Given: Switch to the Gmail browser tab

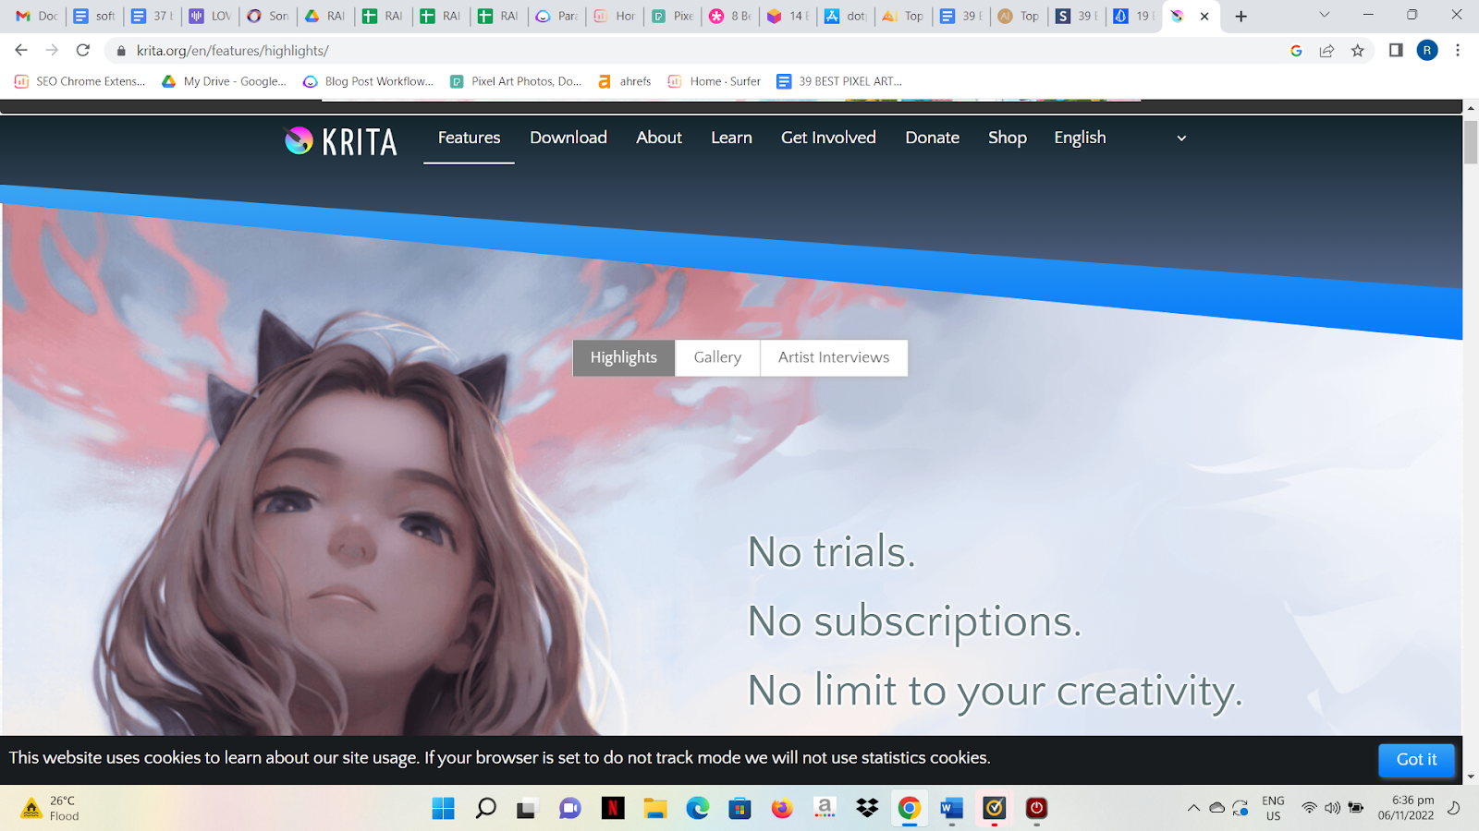Looking at the screenshot, I should 37,16.
